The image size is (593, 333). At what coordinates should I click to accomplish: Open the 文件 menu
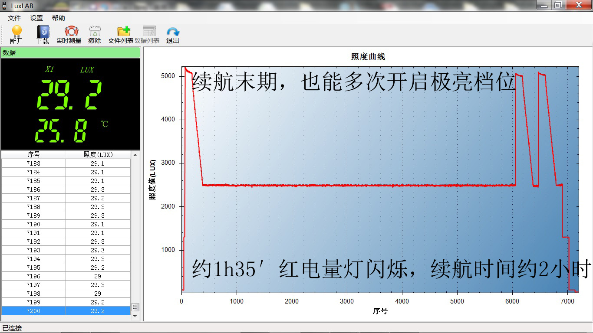[x=14, y=18]
